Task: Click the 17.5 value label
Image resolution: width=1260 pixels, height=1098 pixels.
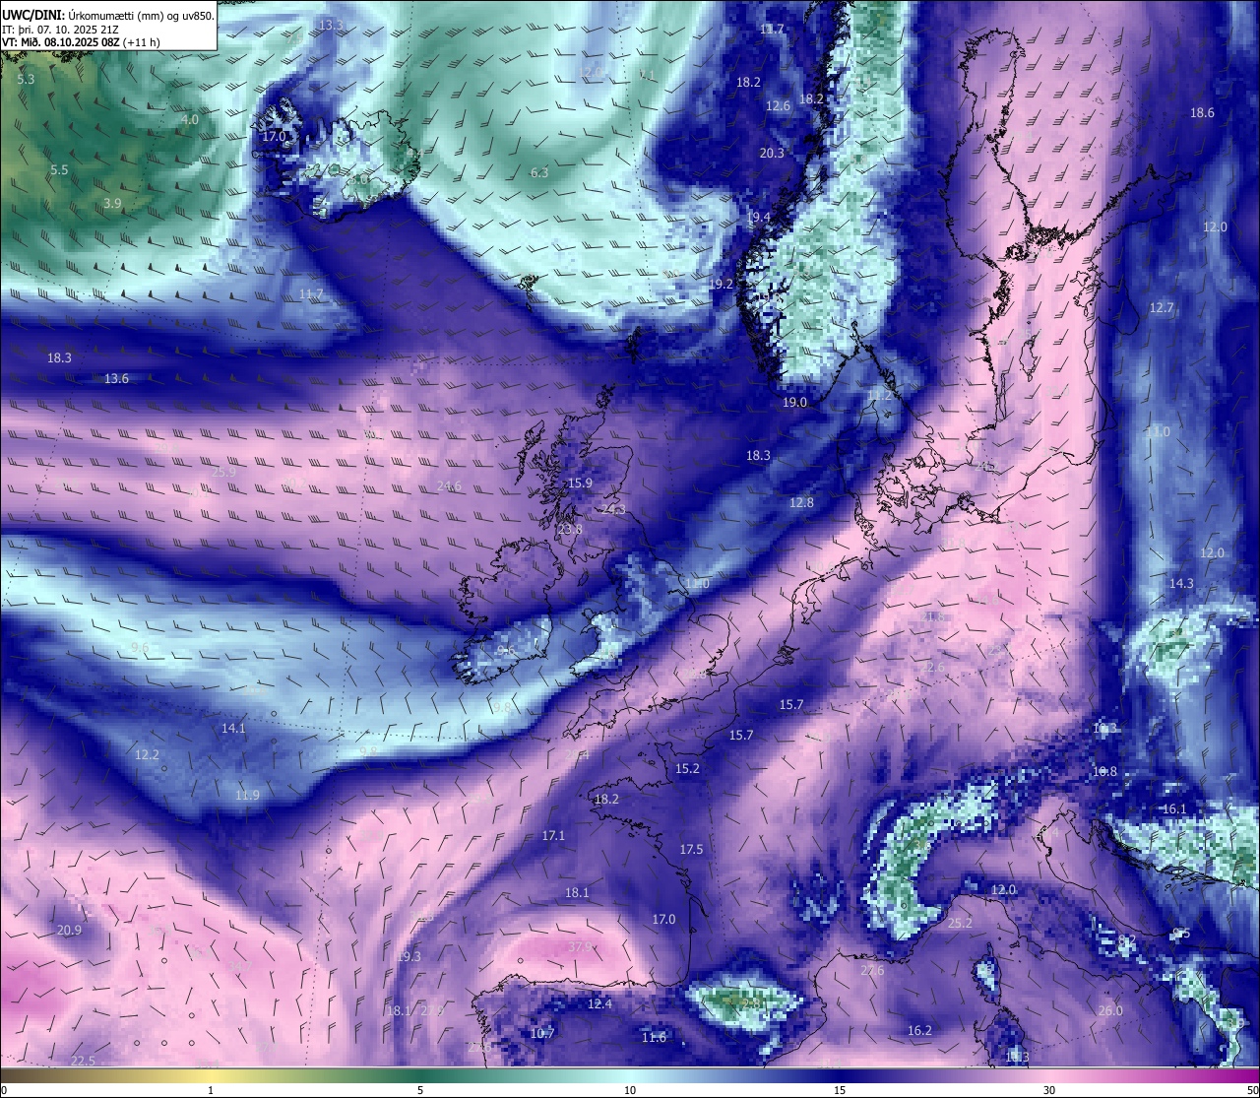Action: [691, 849]
